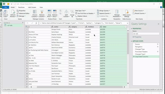Viewport: 165px width, 94px height.
Task: Open the Navigation step settings gear
Action: click(158, 47)
